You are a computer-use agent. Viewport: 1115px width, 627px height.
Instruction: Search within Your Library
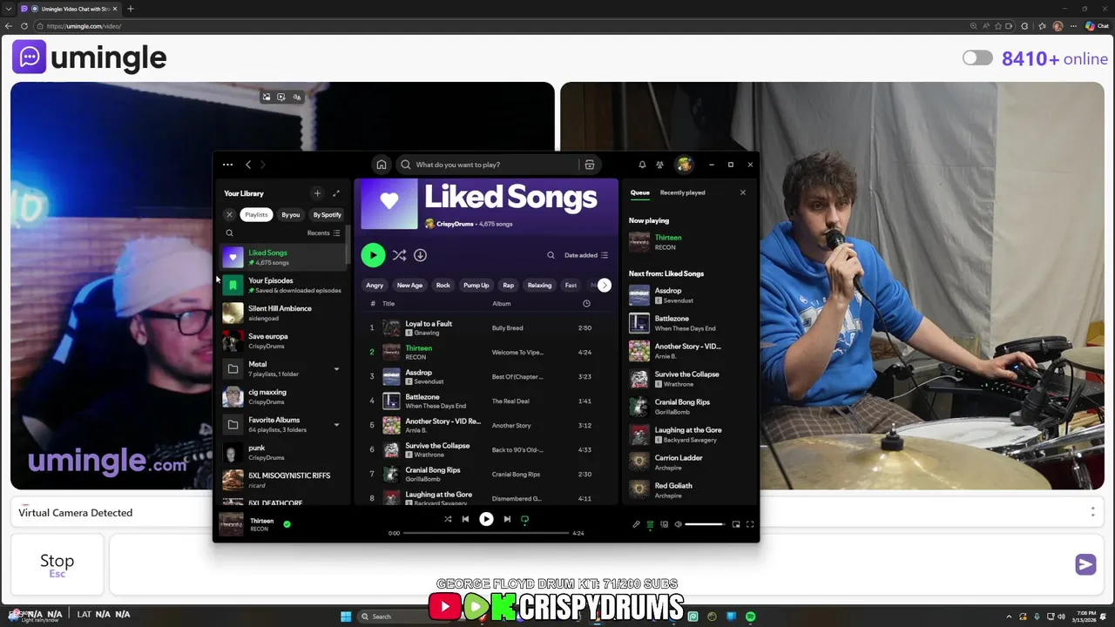[229, 233]
